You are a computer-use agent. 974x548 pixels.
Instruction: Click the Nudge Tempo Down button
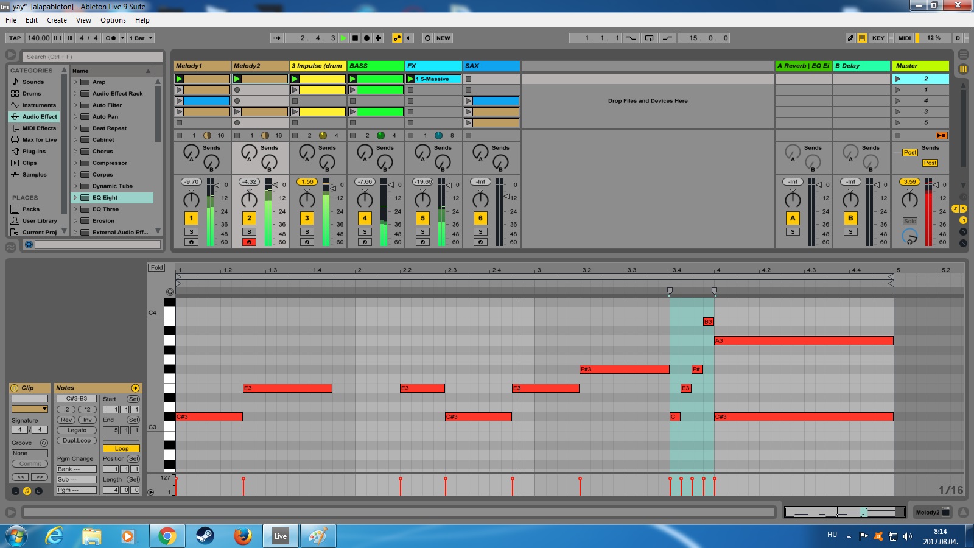(x=57, y=38)
